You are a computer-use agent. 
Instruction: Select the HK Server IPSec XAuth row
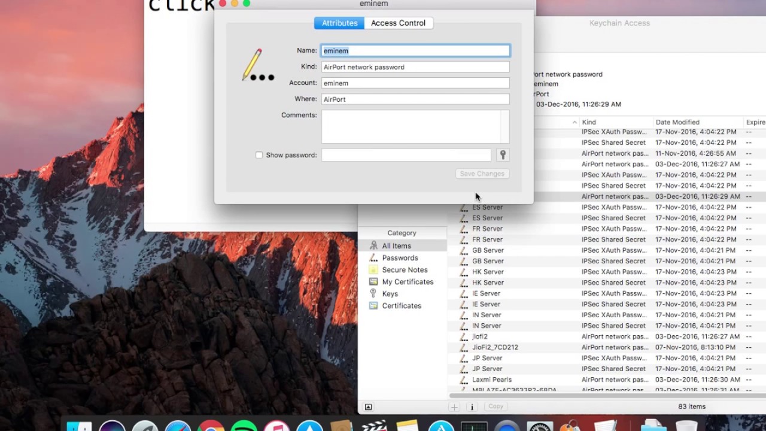(x=607, y=272)
